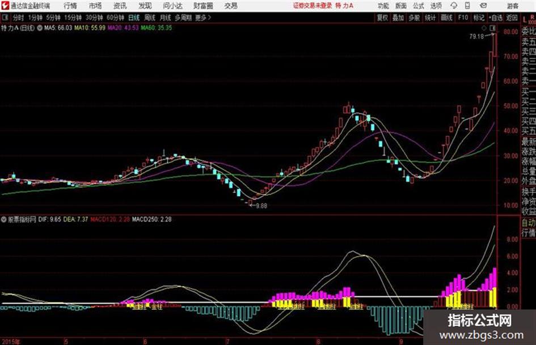Open the 功能 menu
Screen dimensions: 536x345
pos(383,6)
